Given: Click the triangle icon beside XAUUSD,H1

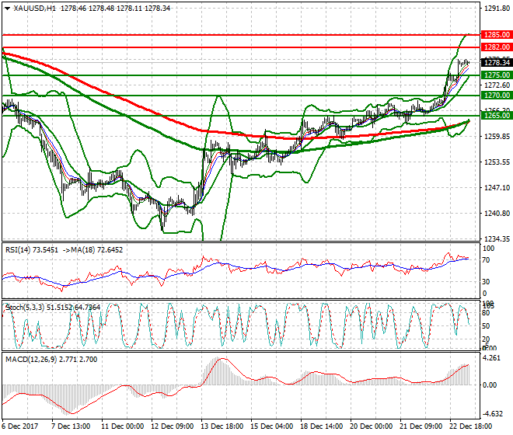Looking at the screenshot, I should 7,8.
